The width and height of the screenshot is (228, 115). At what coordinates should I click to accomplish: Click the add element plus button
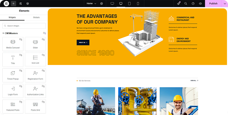[x=14, y=4]
